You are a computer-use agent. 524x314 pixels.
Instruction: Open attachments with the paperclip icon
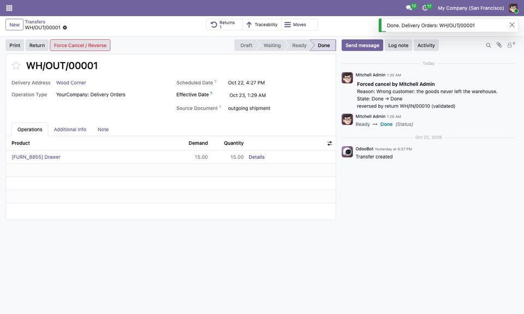[499, 45]
